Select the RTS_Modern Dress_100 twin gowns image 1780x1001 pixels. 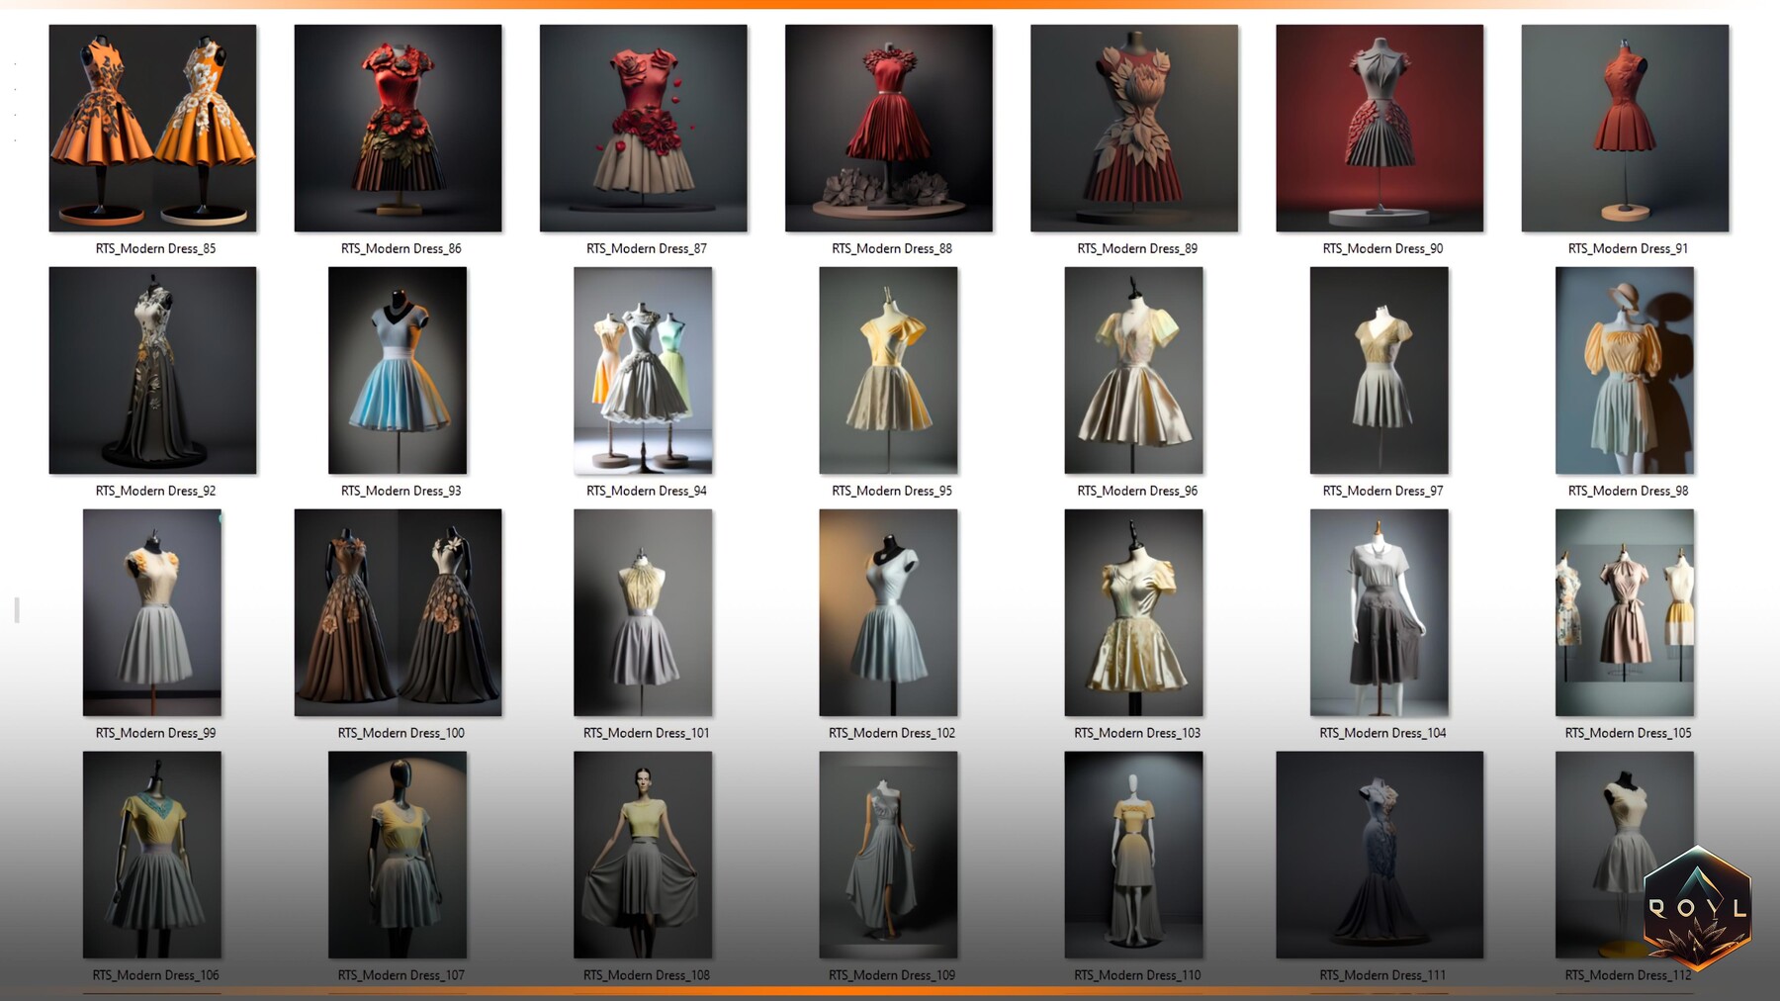point(398,612)
